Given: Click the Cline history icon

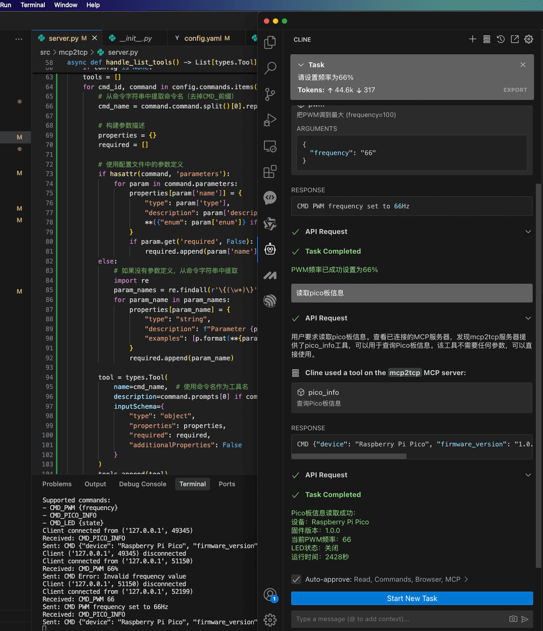Looking at the screenshot, I should click(500, 39).
